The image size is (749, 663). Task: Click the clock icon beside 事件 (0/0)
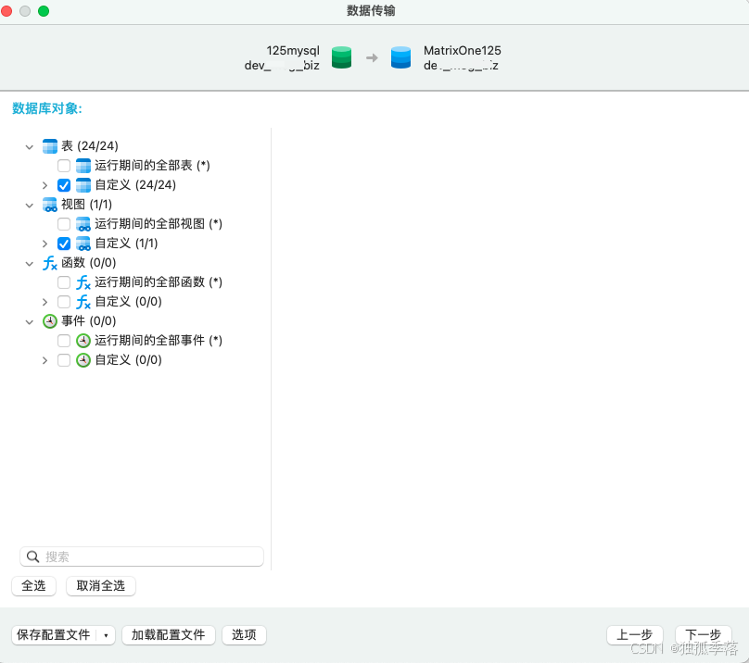[49, 320]
